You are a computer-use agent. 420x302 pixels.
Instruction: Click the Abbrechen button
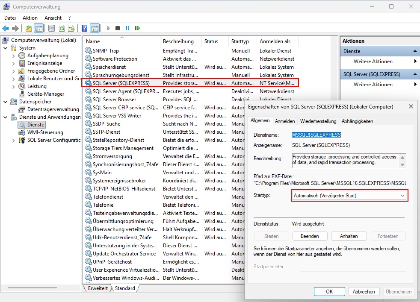pos(364,292)
